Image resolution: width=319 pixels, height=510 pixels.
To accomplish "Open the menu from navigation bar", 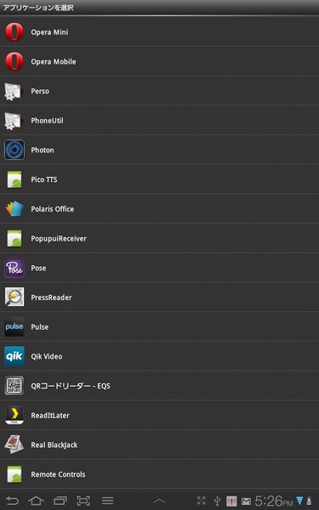I will point(107,501).
